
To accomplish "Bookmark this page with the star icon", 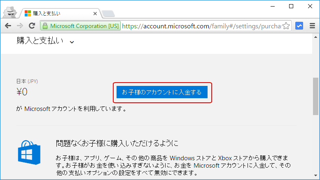I will click(286, 26).
